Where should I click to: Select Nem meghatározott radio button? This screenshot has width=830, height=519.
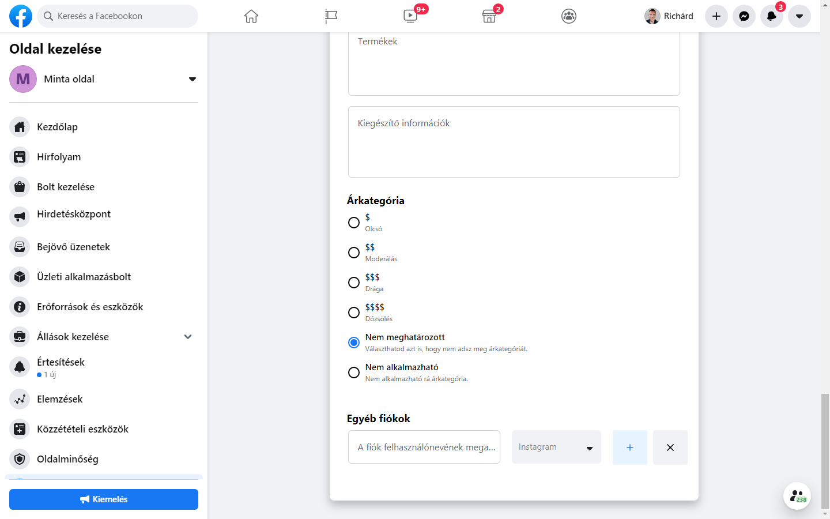point(354,343)
